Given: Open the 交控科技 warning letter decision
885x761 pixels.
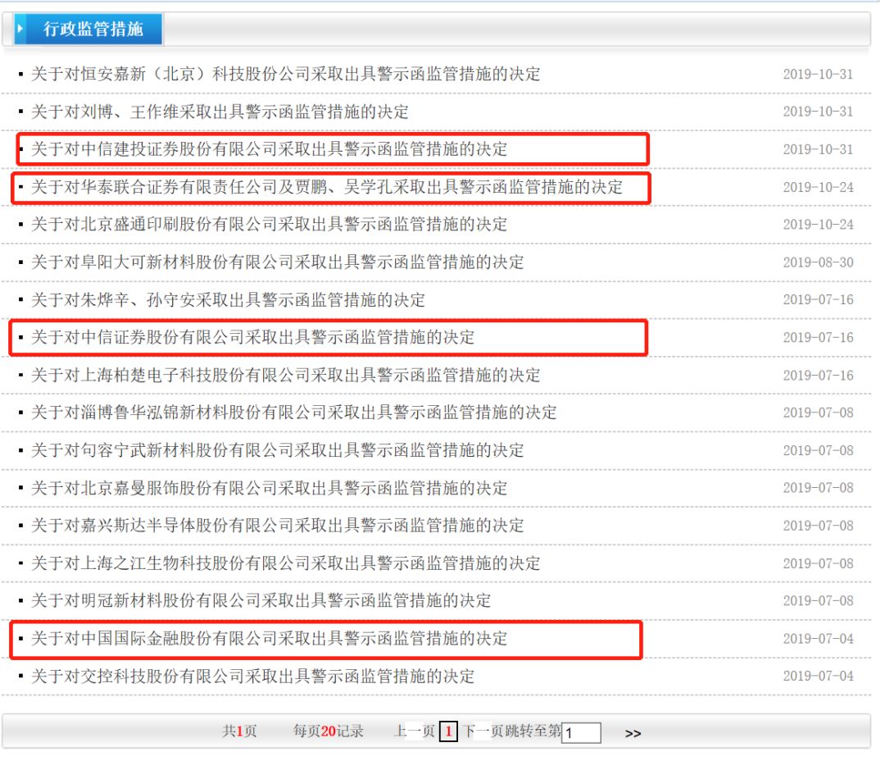Looking at the screenshot, I should (x=252, y=677).
